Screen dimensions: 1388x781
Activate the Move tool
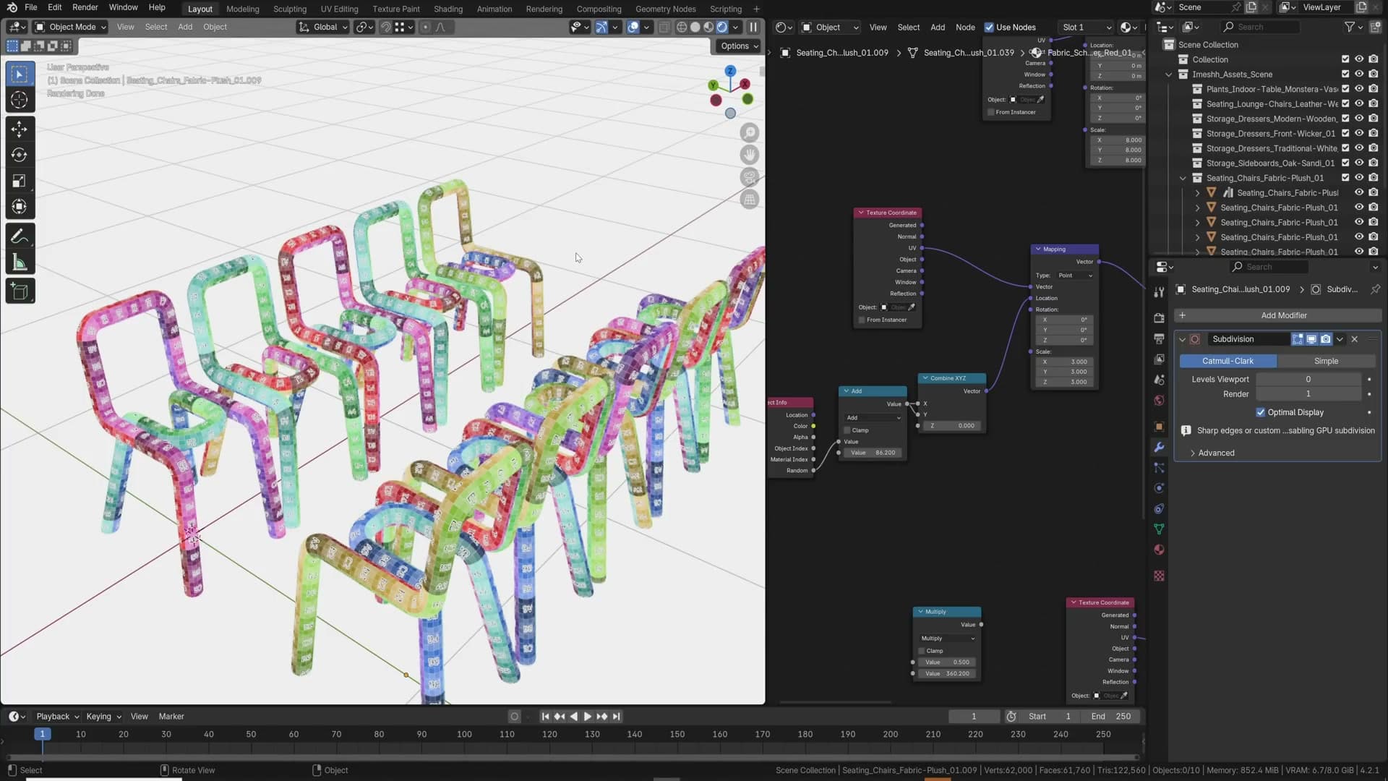tap(20, 129)
